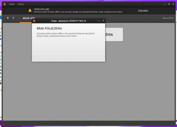Click the Origin flame icon on the activation dialog
This screenshot has width=177, height=127.
click(34, 21)
